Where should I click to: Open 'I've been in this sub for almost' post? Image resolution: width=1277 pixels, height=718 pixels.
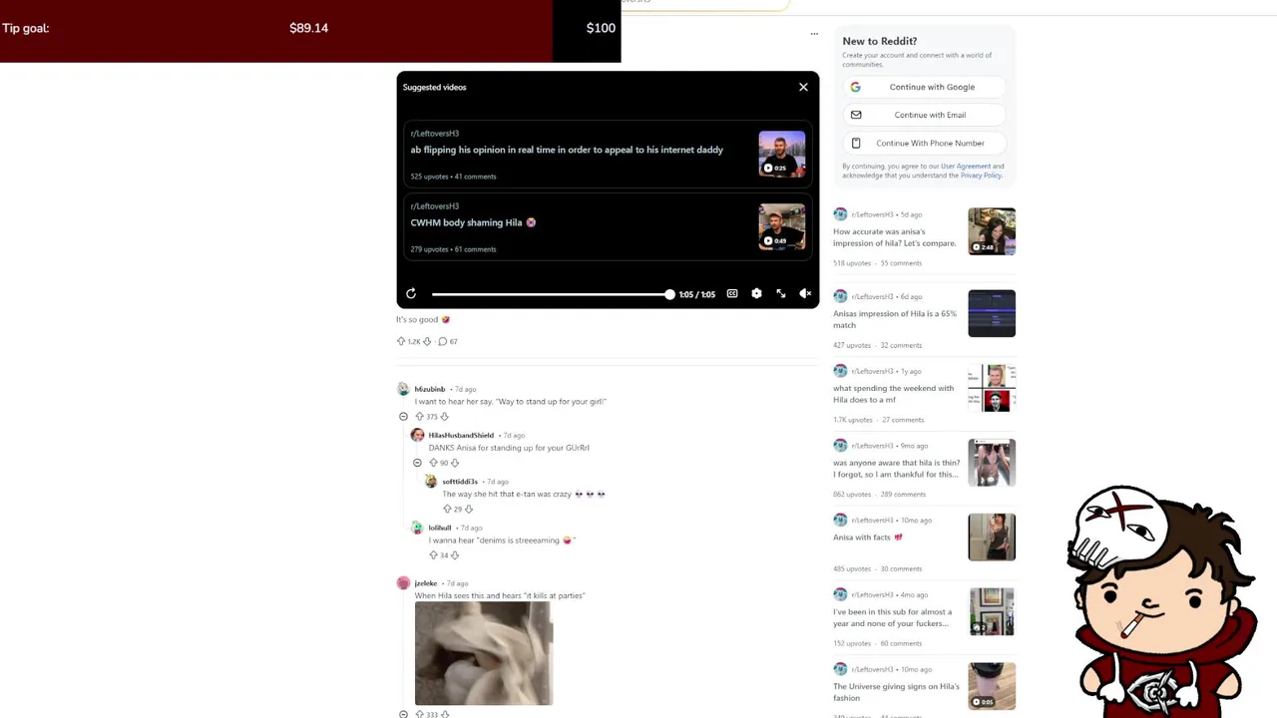coord(893,618)
